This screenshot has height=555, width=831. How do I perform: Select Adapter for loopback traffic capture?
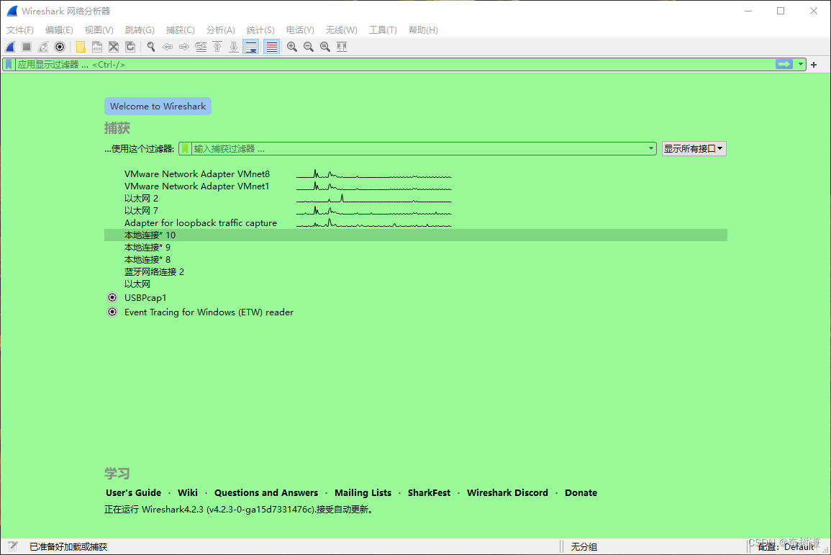pyautogui.click(x=416, y=222)
